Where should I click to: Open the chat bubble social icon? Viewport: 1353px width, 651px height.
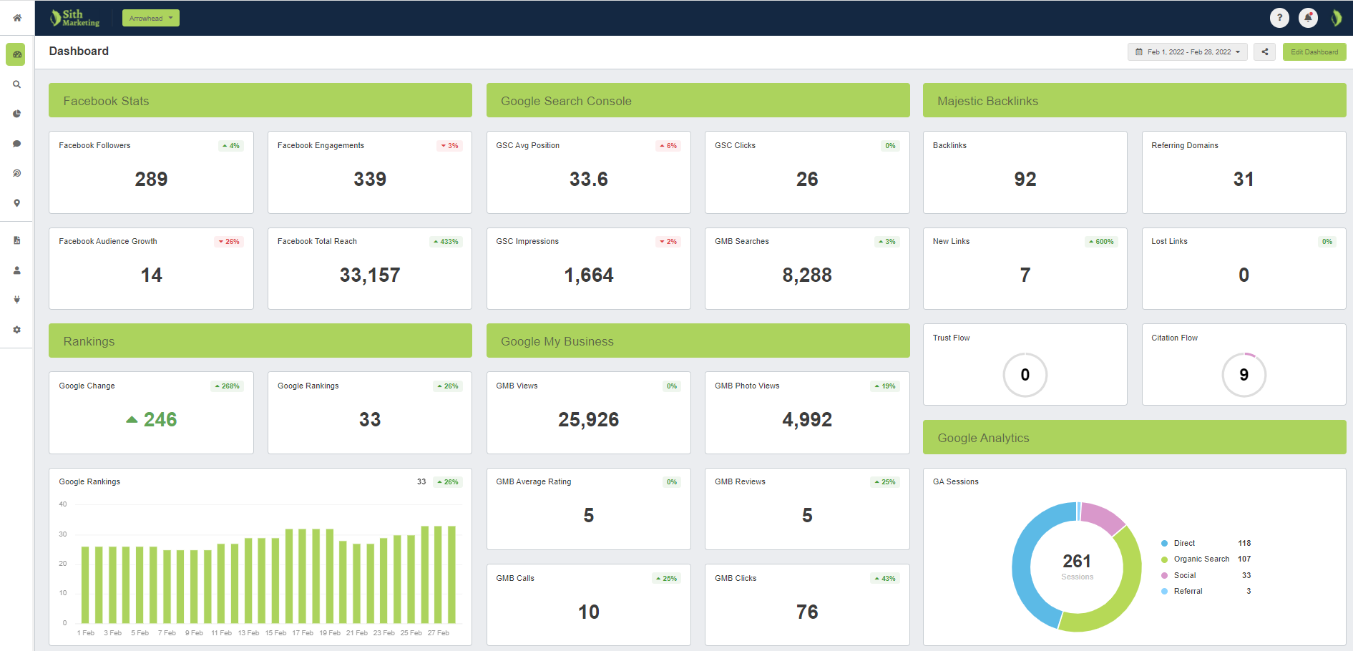[x=16, y=144]
